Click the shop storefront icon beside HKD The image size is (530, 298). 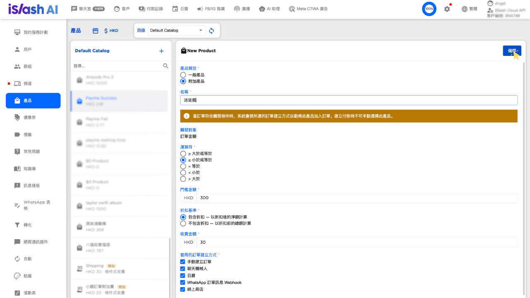pyautogui.click(x=95, y=31)
